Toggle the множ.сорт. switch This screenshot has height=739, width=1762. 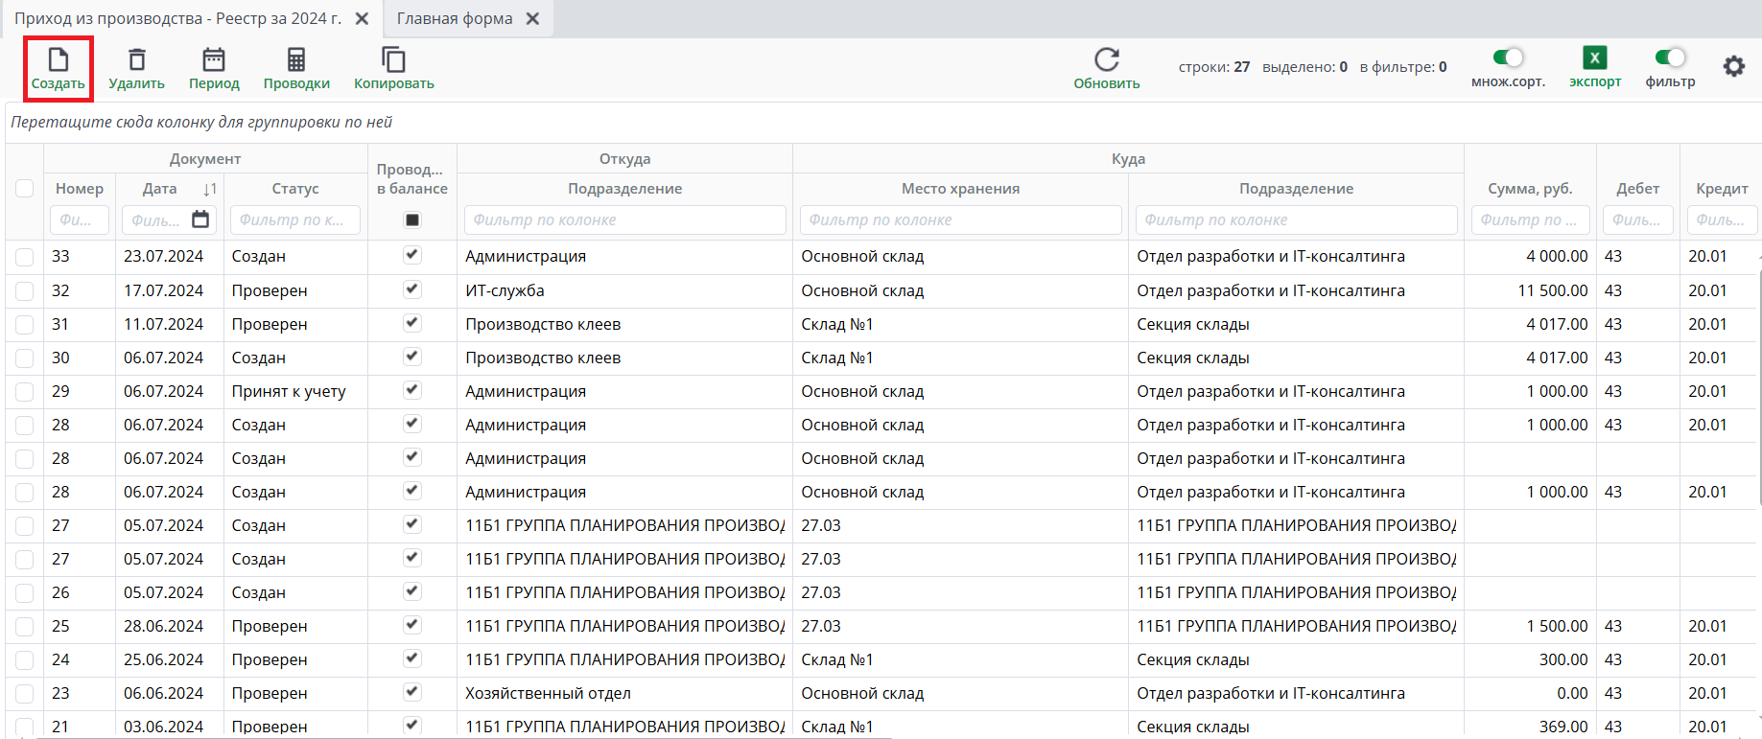click(1508, 58)
